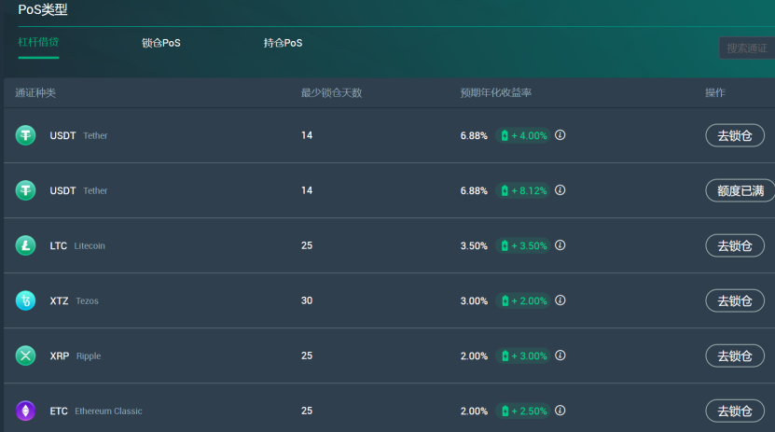The image size is (775, 432).
Task: Select the XRP Ripple name text
Action: pyautogui.click(x=76, y=355)
